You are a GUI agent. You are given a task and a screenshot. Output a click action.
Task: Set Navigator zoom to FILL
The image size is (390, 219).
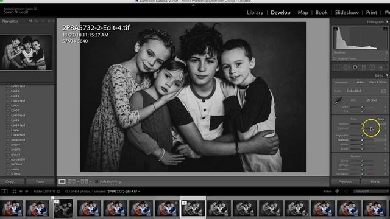[37, 21]
